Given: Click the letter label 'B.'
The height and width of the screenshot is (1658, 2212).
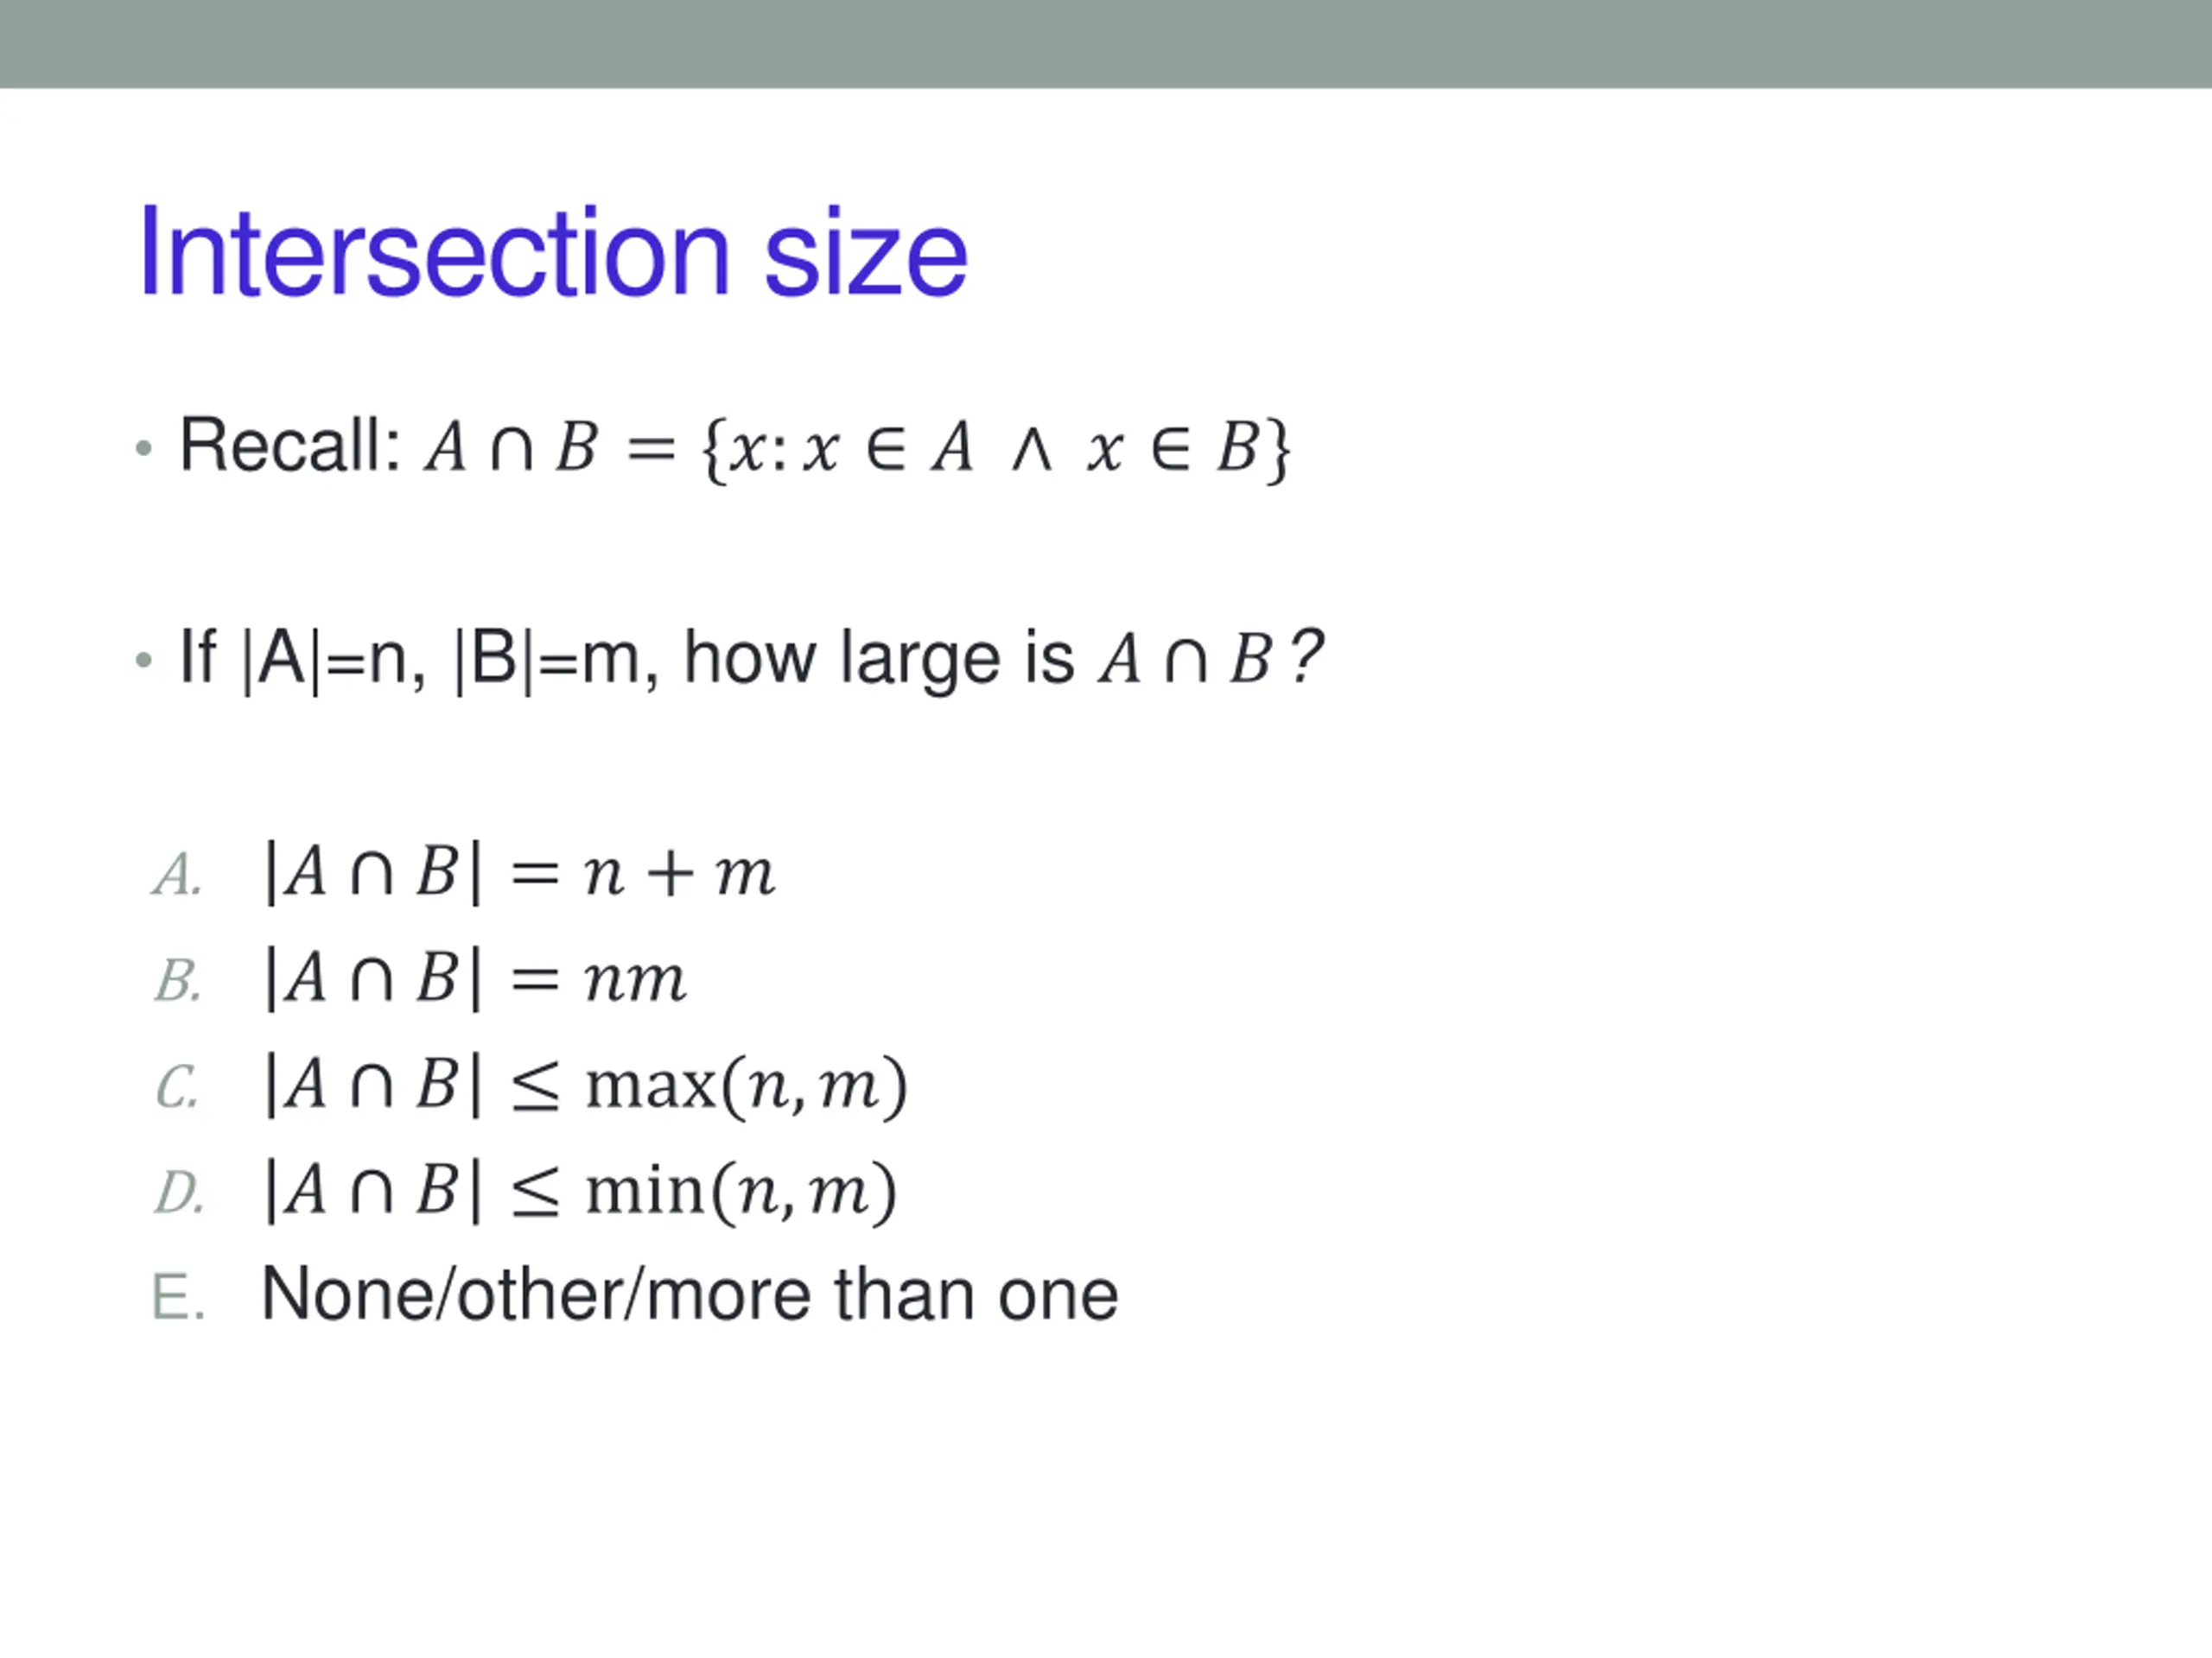Looking at the screenshot, I should click(x=178, y=980).
